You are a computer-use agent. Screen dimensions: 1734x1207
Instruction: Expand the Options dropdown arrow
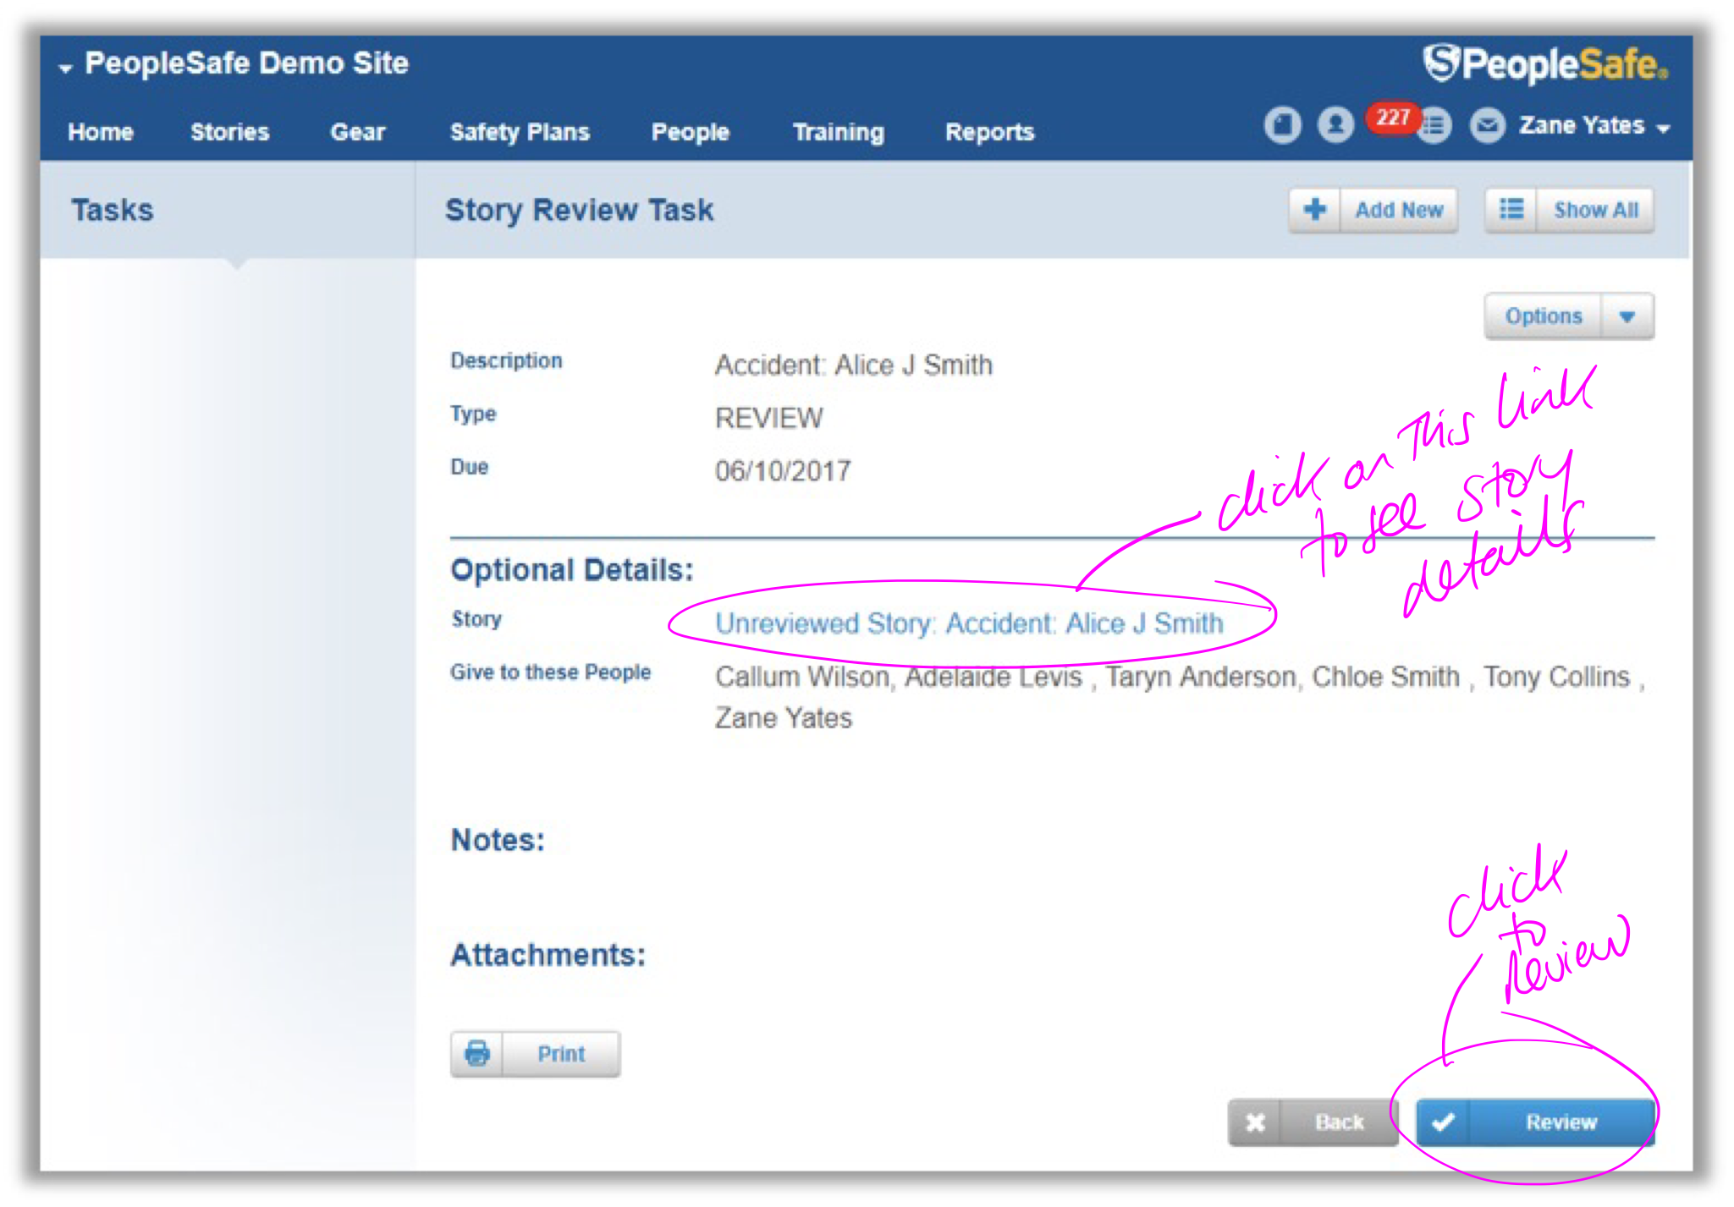[1627, 316]
